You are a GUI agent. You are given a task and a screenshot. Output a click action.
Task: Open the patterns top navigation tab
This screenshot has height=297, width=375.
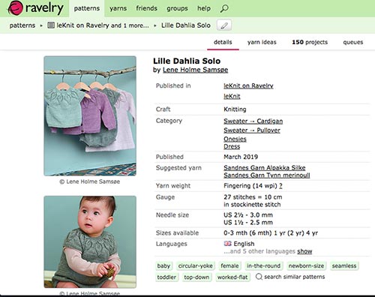coord(87,8)
